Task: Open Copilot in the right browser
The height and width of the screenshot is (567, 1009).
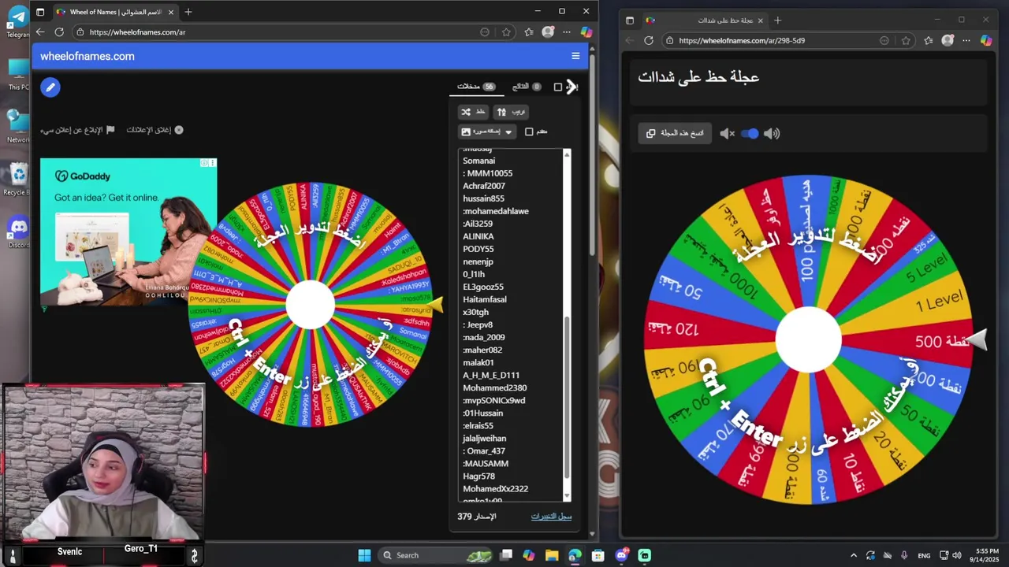Action: [986, 40]
